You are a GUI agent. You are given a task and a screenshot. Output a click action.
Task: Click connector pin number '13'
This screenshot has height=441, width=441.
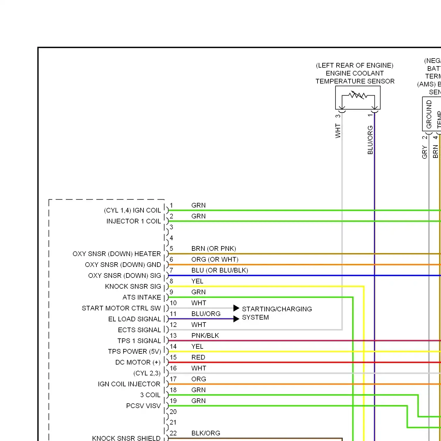[x=173, y=335]
